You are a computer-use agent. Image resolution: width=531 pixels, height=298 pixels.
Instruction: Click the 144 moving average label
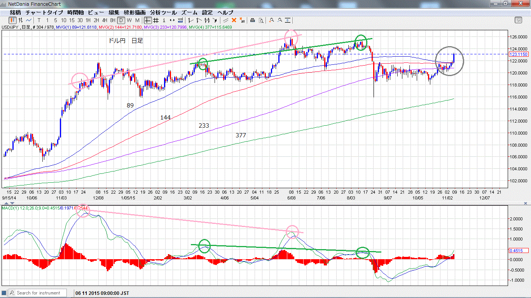165,117
